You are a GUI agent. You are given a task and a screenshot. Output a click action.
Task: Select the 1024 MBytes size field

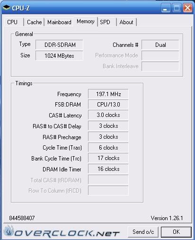[59, 55]
